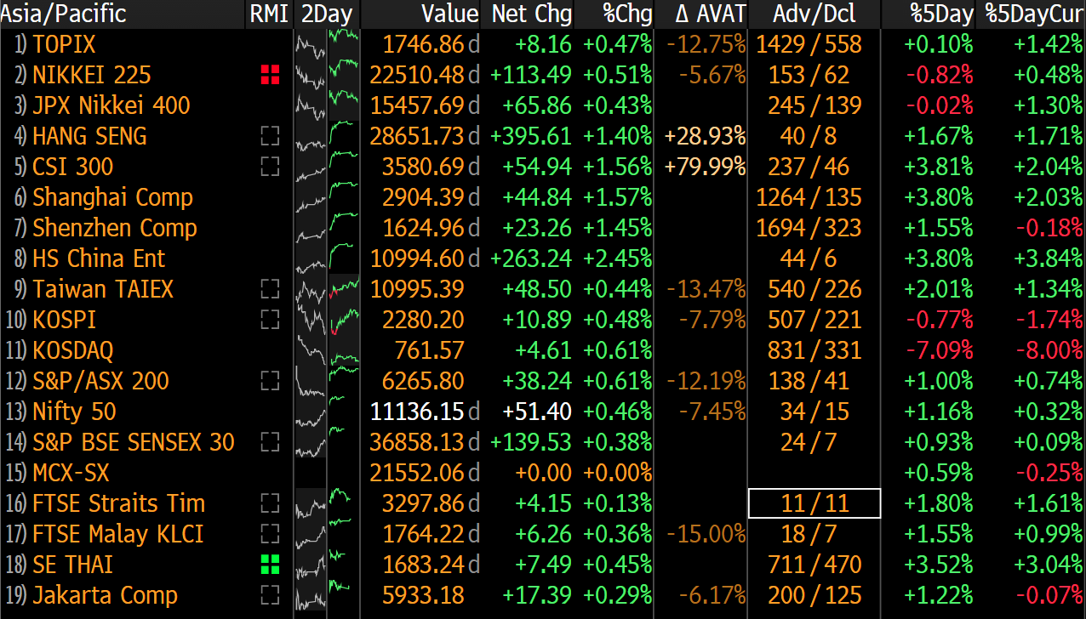Sort by the Adv/Dcl column header
Viewport: 1086px width, 619px height.
(x=814, y=14)
